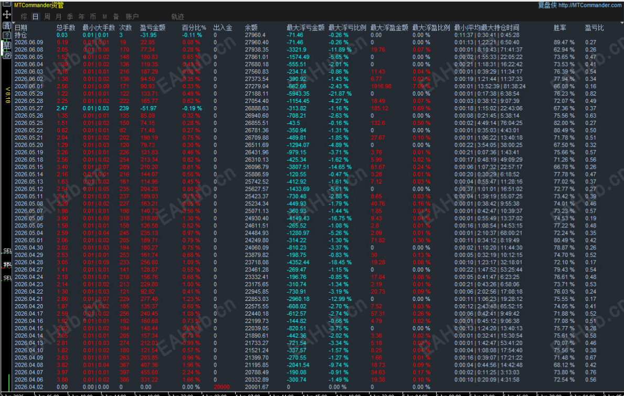Screen dimensions: 624x396
Task: Open the 备 notes tab
Action: [x=116, y=16]
